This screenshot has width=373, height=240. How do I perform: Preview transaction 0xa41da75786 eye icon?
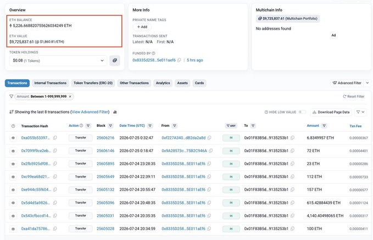pyautogui.click(x=13, y=229)
